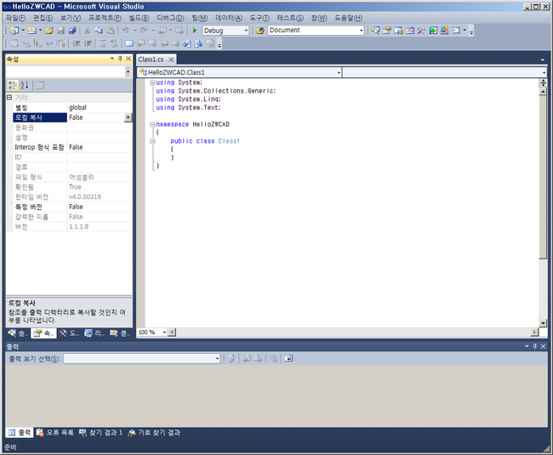
Task: Click the Add New Item toolbar icon
Action: [x=32, y=31]
